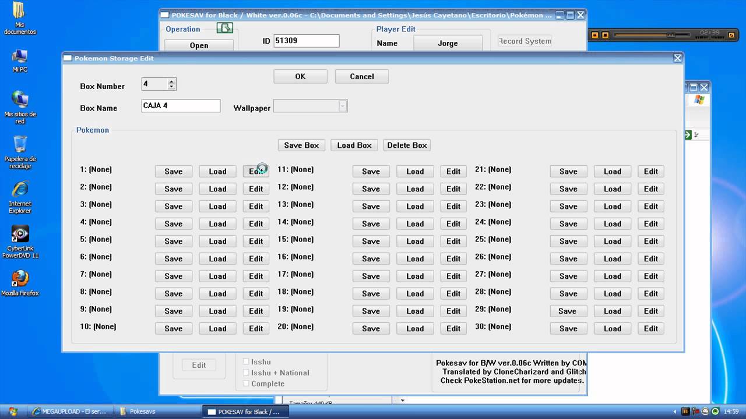Click Load for slot 20
The height and width of the screenshot is (419, 746).
(415, 328)
